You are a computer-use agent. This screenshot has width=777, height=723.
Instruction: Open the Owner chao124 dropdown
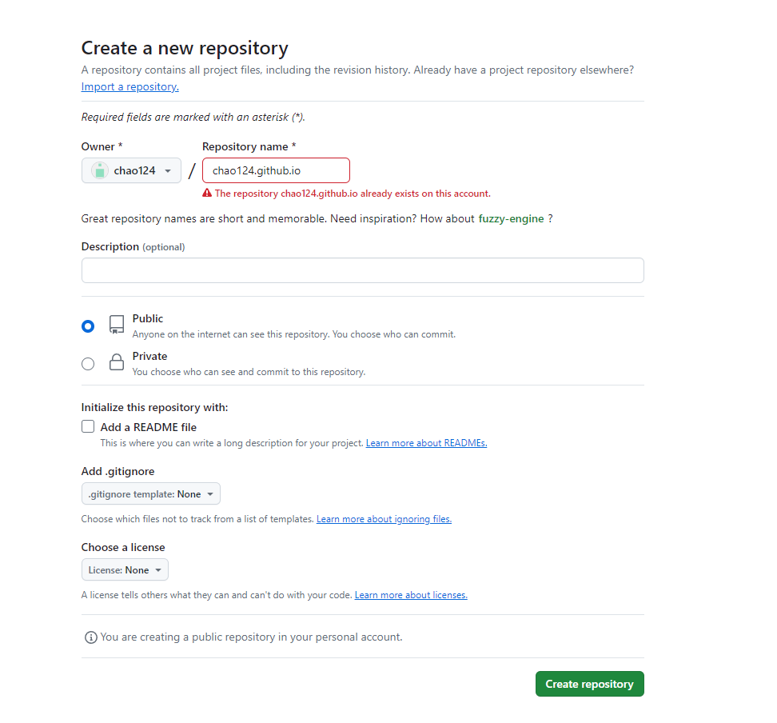pos(131,170)
